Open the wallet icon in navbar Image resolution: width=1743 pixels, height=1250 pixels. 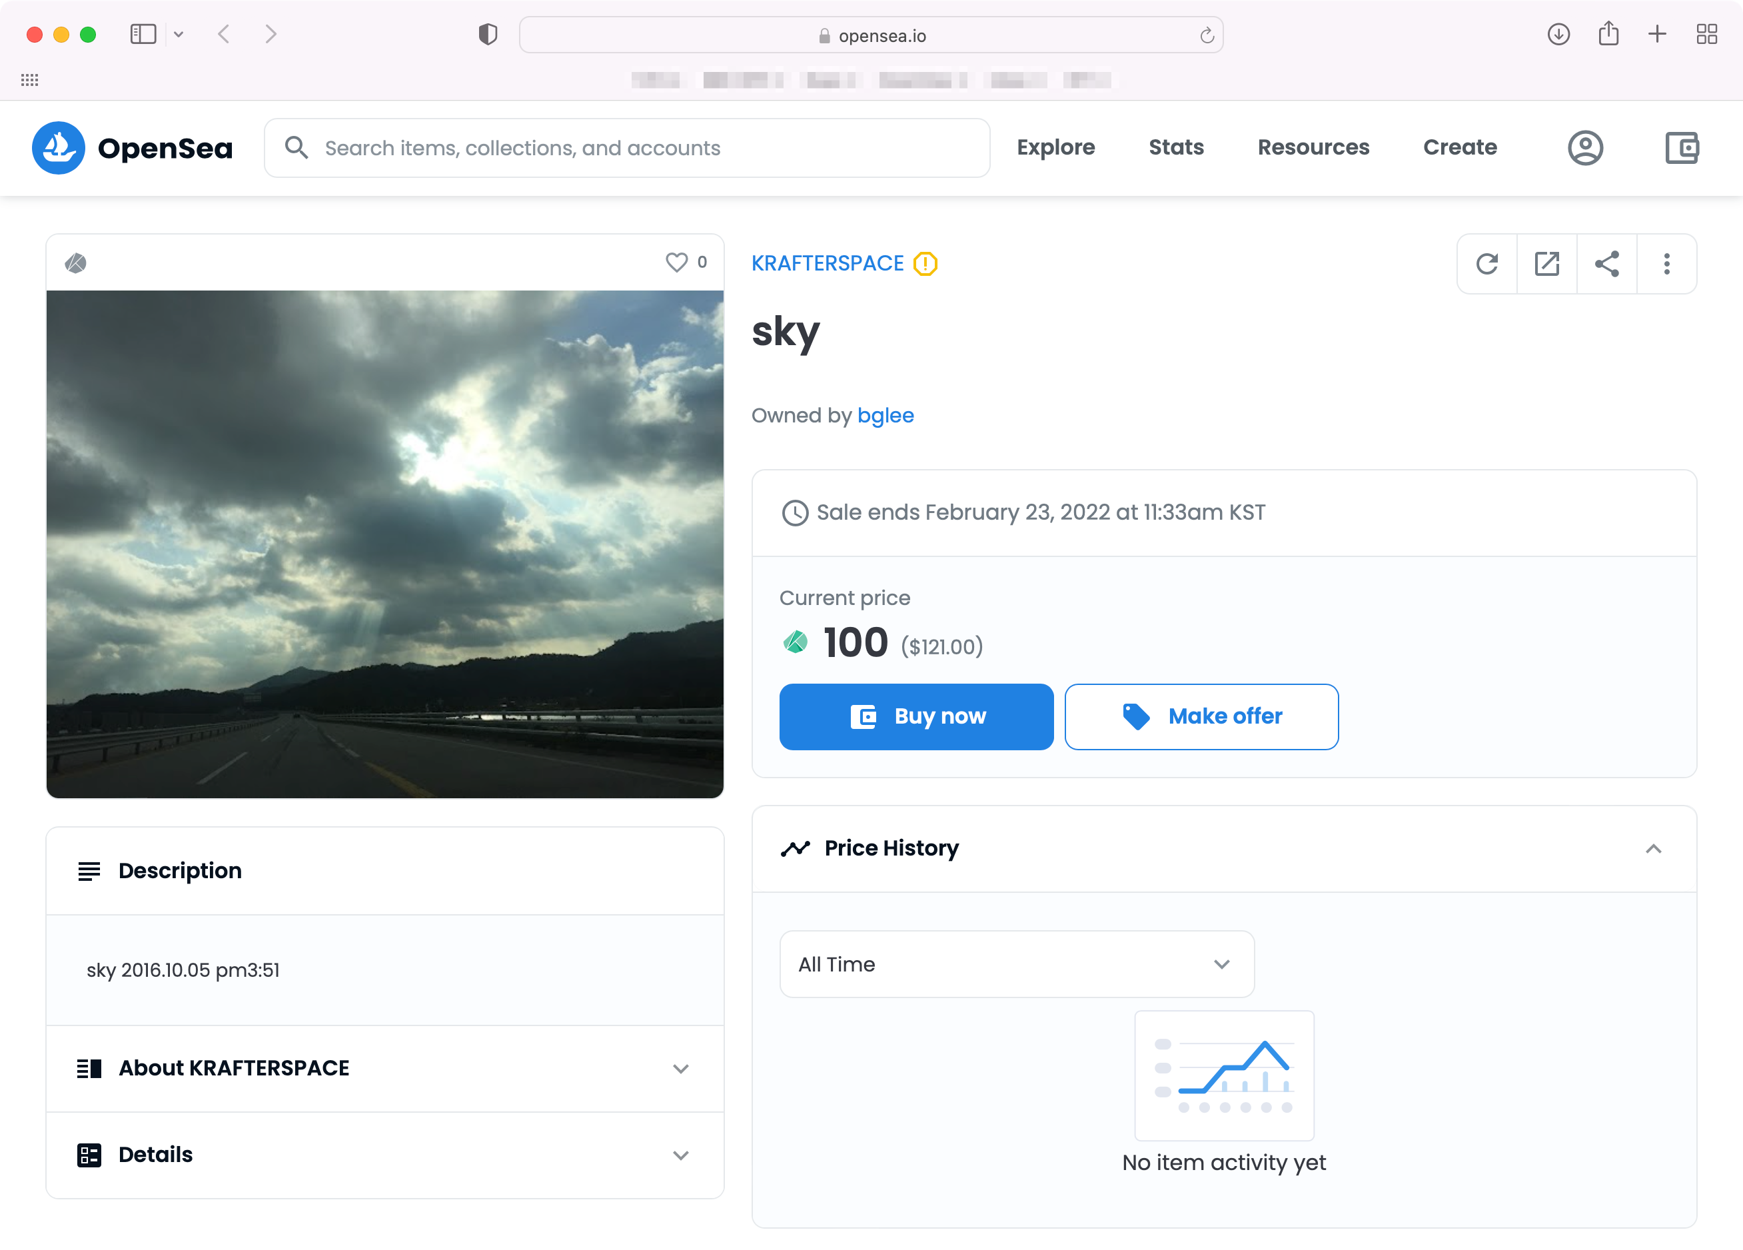click(1681, 148)
